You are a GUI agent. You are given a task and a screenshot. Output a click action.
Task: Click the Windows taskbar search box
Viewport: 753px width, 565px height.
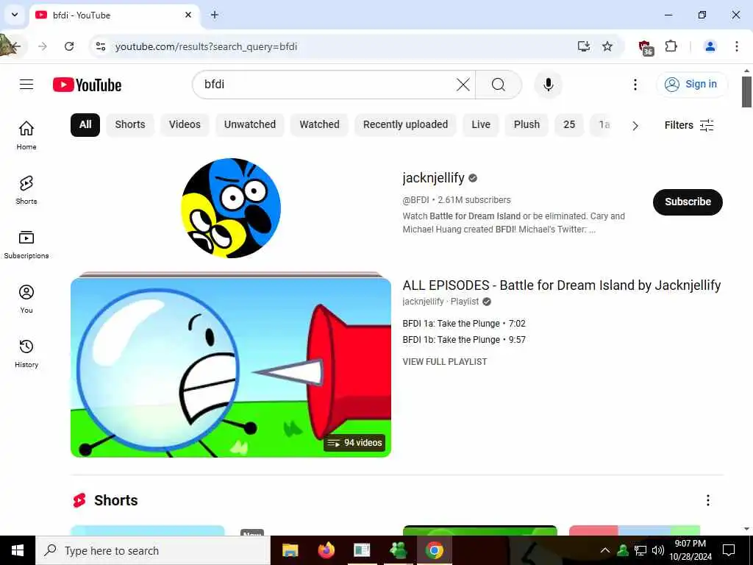pos(153,550)
